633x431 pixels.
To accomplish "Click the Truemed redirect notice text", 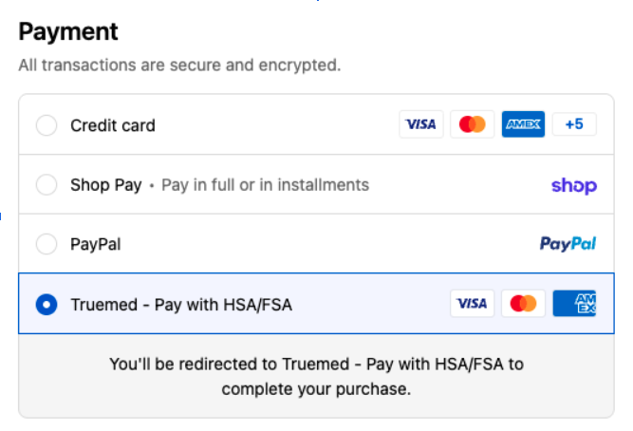I will 316,376.
